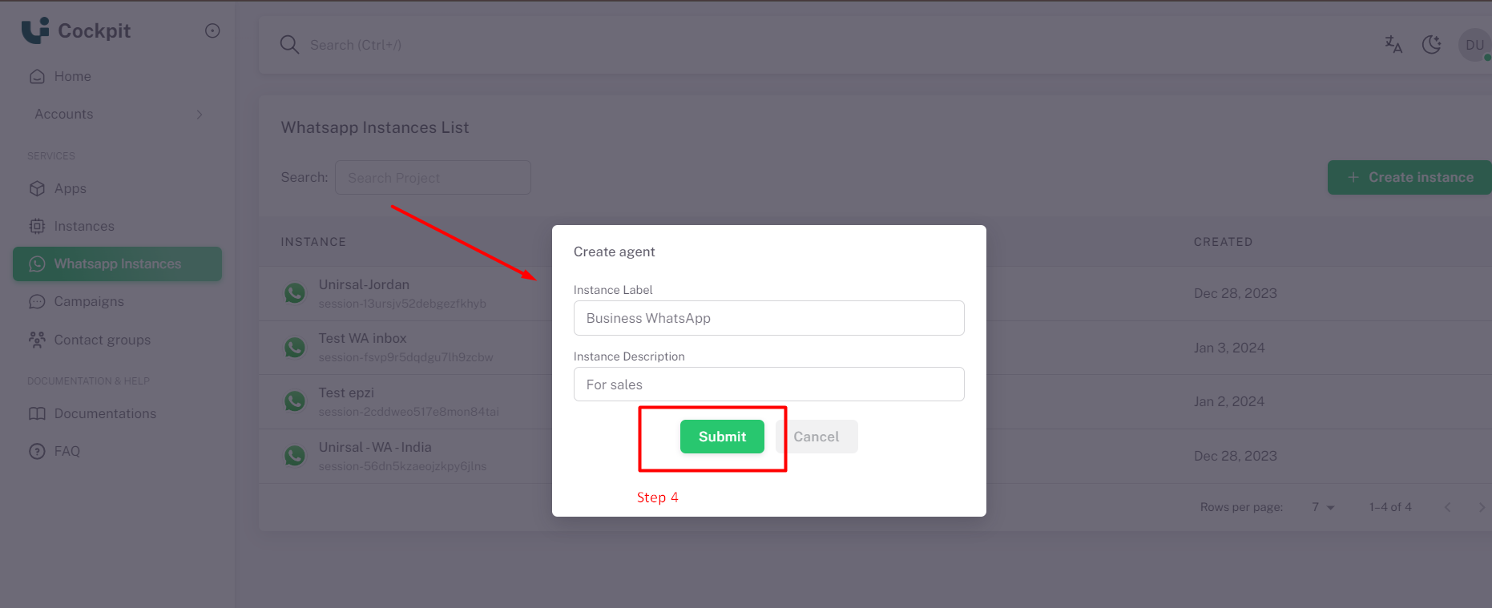The width and height of the screenshot is (1492, 608).
Task: Open the DU user avatar menu
Action: [x=1474, y=45]
